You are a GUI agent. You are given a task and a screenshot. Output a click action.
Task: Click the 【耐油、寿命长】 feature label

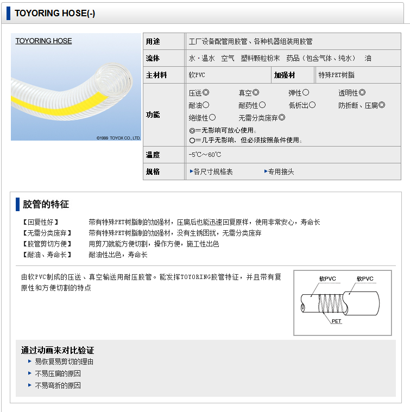click(x=47, y=255)
